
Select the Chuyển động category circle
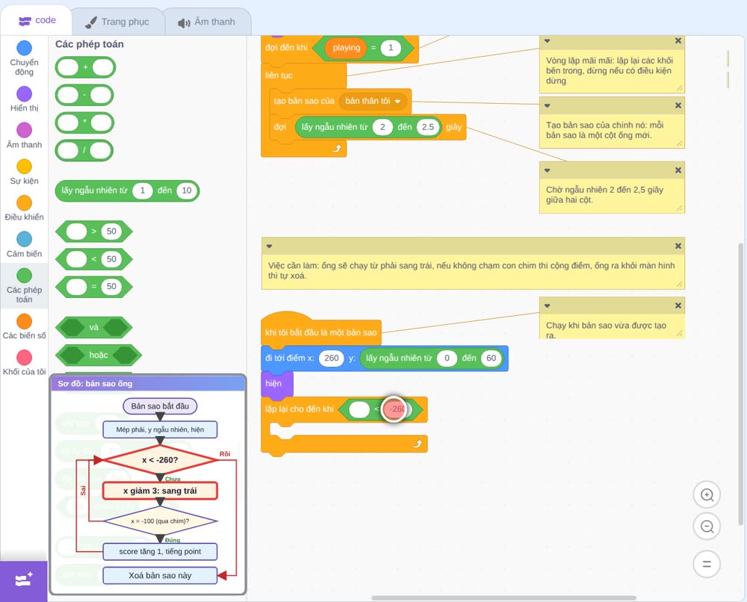click(x=25, y=48)
